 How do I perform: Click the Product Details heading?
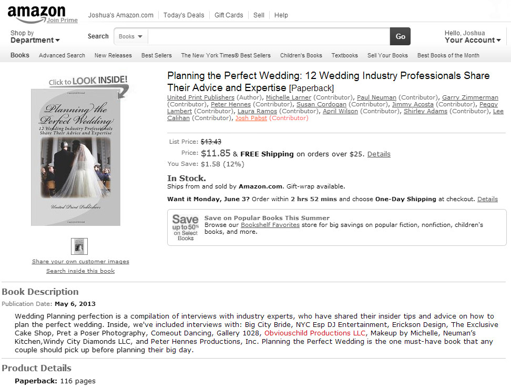(x=36, y=368)
